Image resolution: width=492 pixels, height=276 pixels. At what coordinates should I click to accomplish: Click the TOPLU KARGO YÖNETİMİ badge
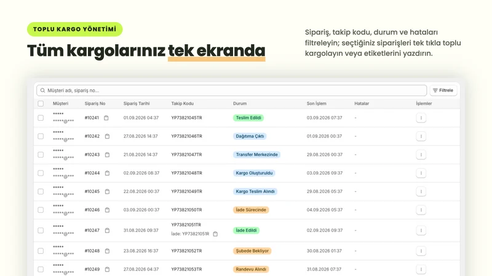[x=74, y=29]
